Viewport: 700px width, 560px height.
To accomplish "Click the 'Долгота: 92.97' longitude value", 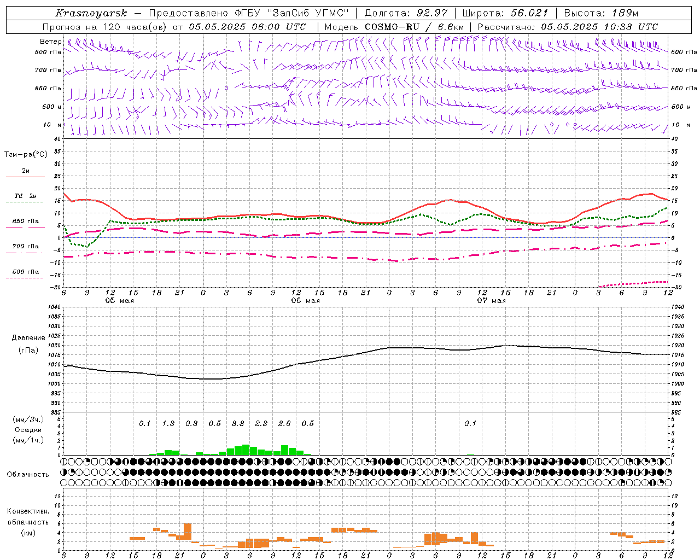I will coord(406,13).
